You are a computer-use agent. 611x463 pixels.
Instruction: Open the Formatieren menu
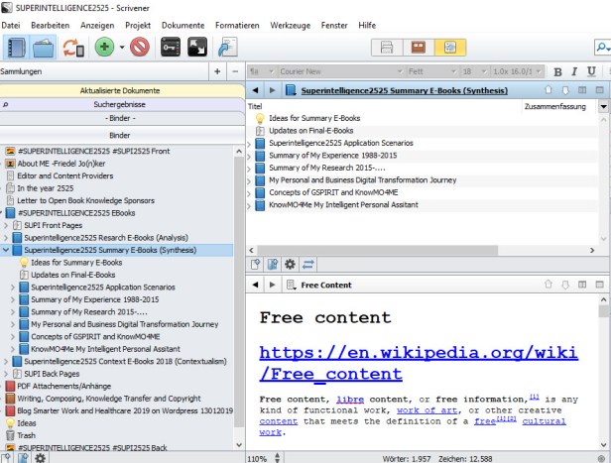pos(237,24)
